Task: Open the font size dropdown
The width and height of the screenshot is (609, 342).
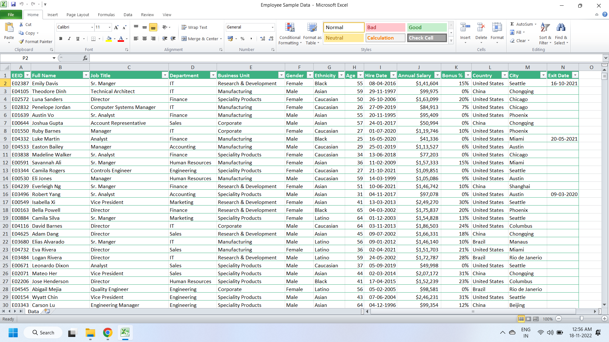Action: 109,27
